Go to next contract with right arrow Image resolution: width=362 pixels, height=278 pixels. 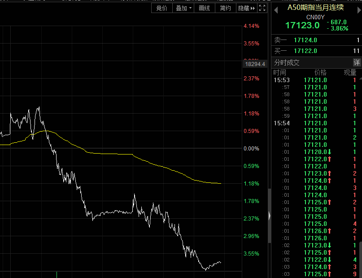pyautogui.click(x=359, y=10)
